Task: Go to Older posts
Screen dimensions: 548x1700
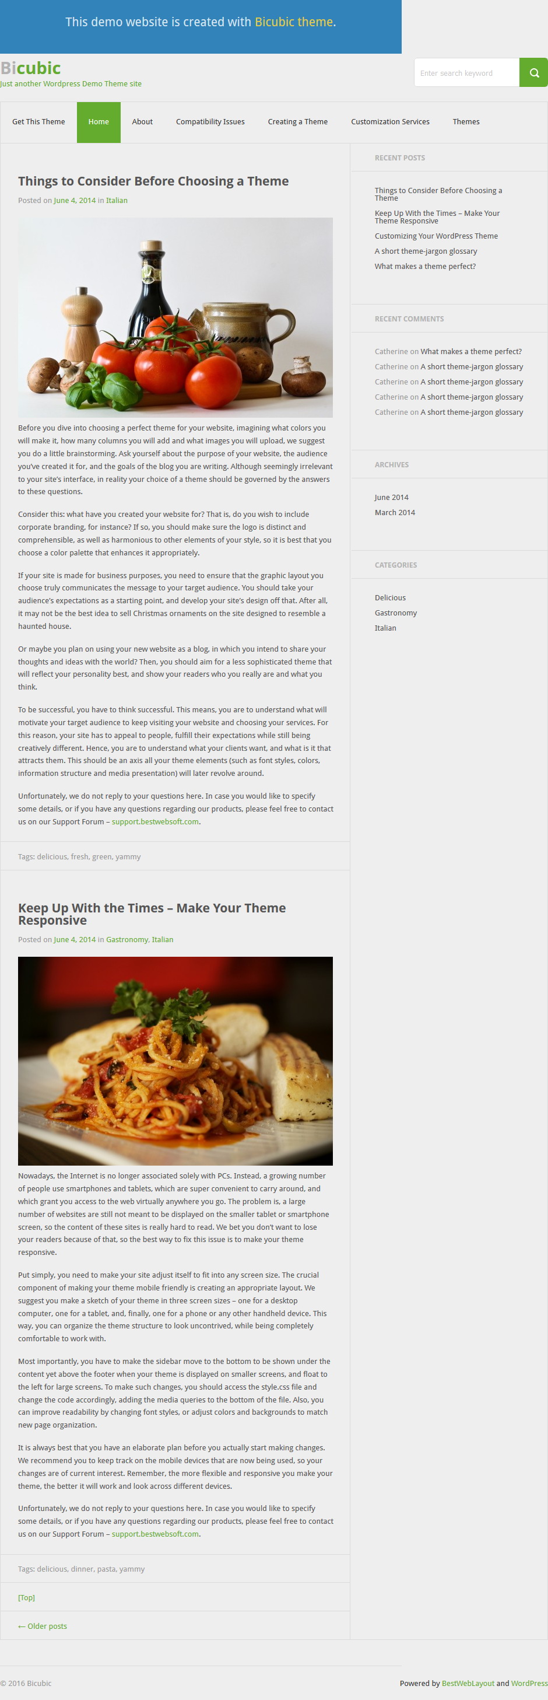Action: pos(42,1626)
